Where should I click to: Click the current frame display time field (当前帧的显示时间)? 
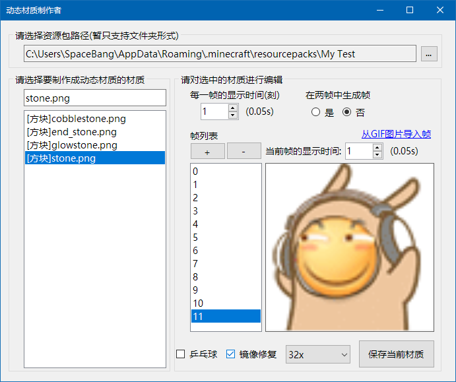tap(359, 151)
